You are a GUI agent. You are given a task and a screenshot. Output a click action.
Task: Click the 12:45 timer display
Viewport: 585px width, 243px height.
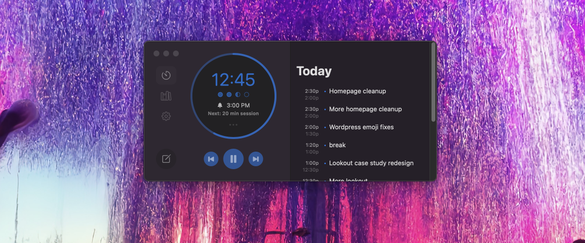pyautogui.click(x=233, y=80)
